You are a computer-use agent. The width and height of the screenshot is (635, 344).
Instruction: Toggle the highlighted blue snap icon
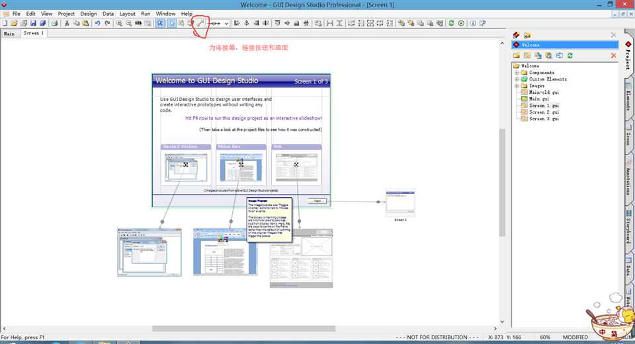pyautogui.click(x=160, y=24)
